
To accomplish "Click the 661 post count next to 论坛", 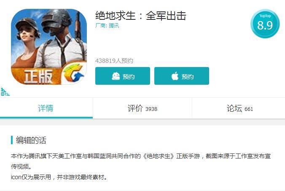I will (x=249, y=109).
